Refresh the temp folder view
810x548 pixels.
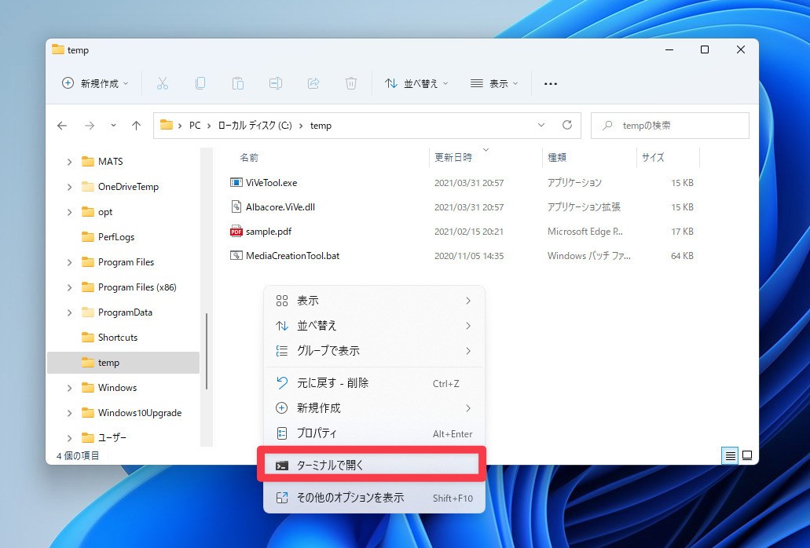coord(566,125)
